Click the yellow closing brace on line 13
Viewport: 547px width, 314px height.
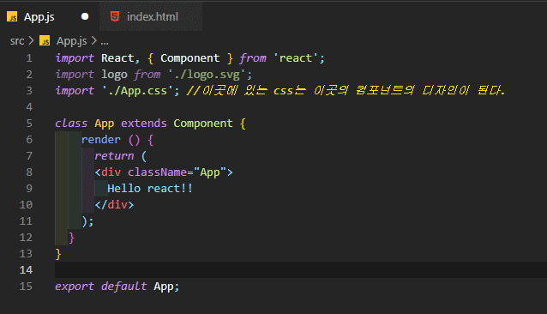[x=58, y=254]
